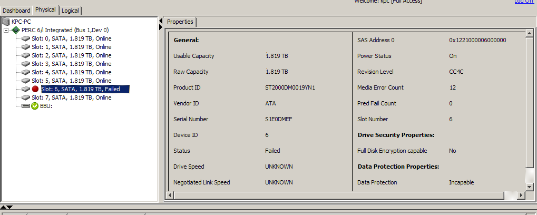Switch to the Dashboard tab
Screen dimensions: 537x215
coord(16,11)
